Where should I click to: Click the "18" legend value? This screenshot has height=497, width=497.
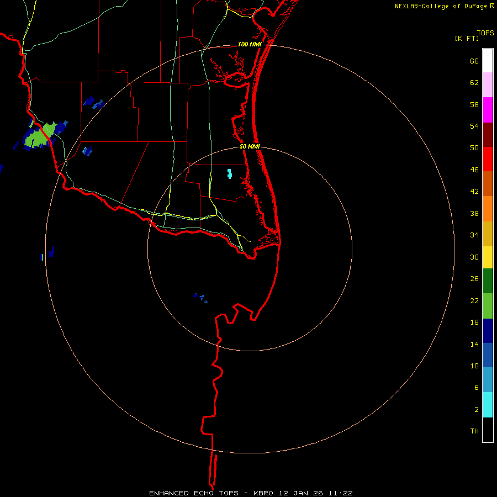(x=474, y=322)
